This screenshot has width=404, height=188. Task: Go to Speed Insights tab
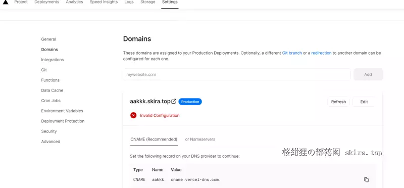point(104,2)
